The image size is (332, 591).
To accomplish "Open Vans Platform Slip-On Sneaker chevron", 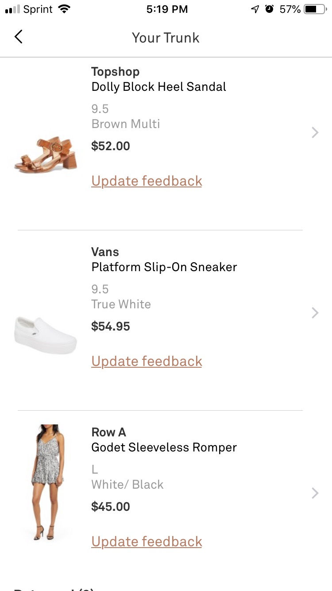I will [315, 313].
